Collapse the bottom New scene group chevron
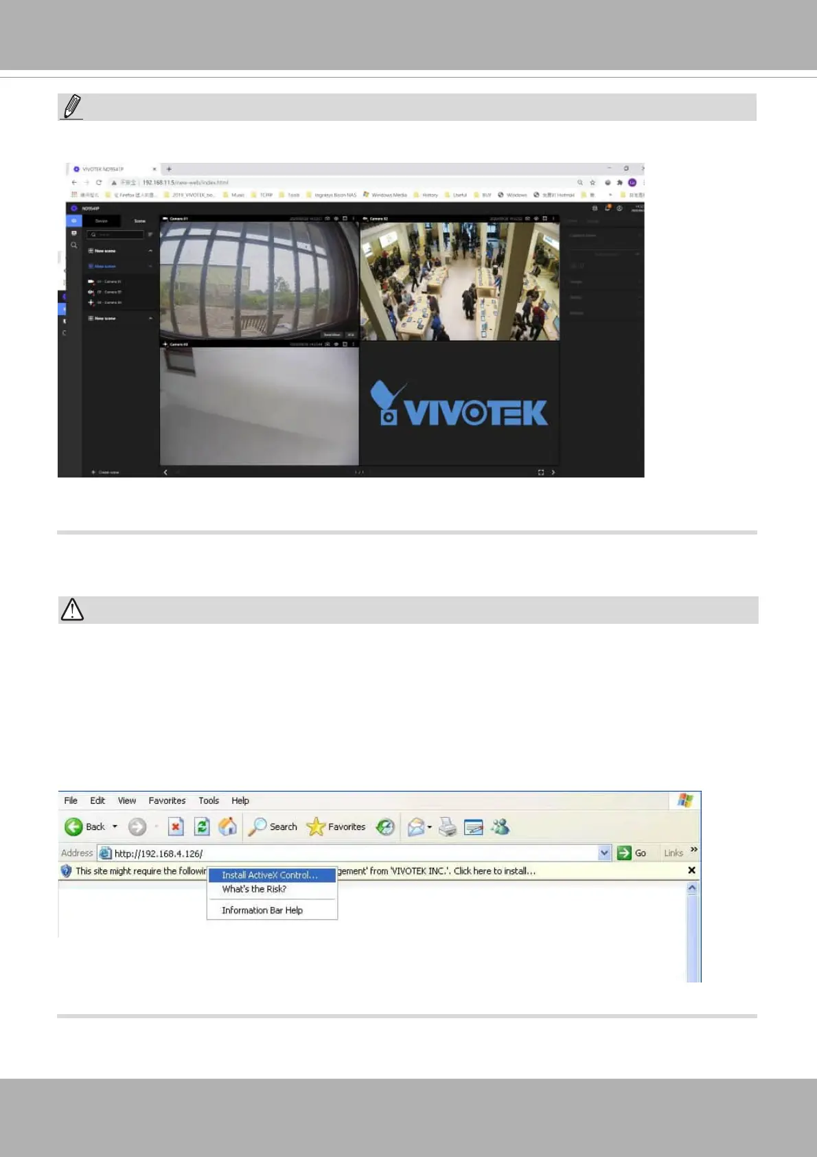Image resolution: width=817 pixels, height=1157 pixels. [x=150, y=319]
